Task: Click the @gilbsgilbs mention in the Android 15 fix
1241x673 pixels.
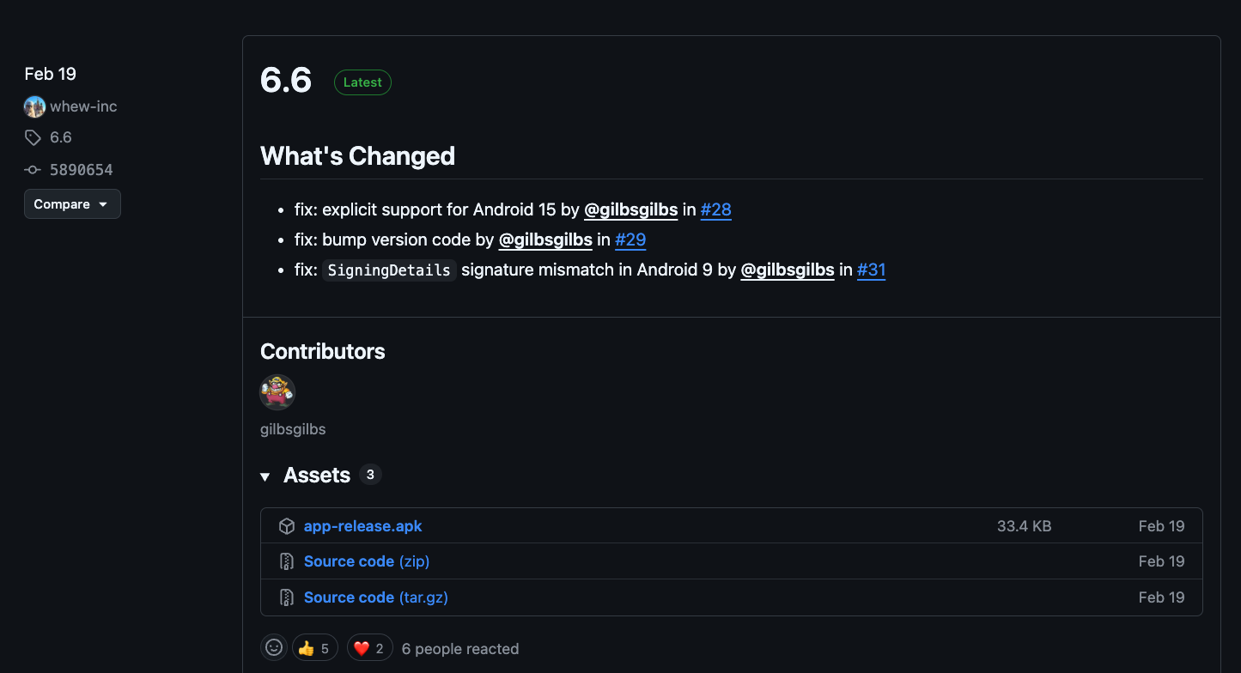Action: click(x=630, y=209)
